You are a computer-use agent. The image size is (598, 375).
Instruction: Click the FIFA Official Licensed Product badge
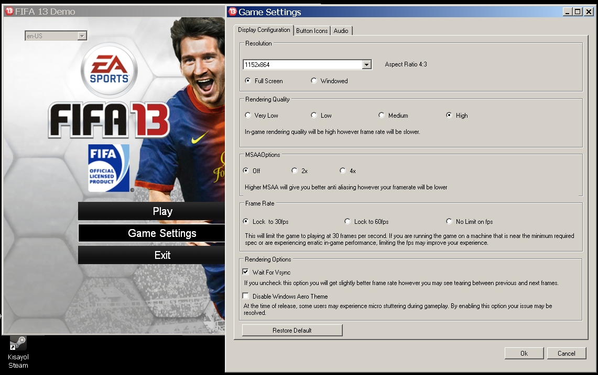[x=108, y=168]
